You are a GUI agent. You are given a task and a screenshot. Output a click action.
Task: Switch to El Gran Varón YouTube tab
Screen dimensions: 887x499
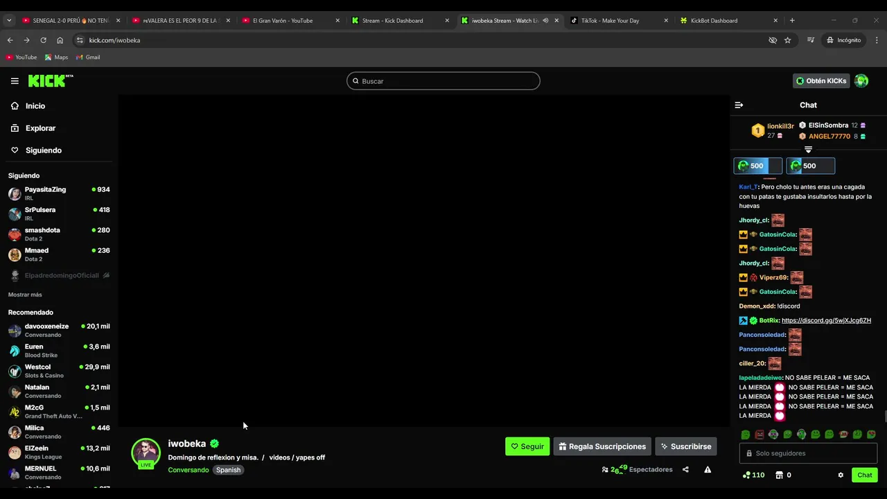click(x=290, y=21)
